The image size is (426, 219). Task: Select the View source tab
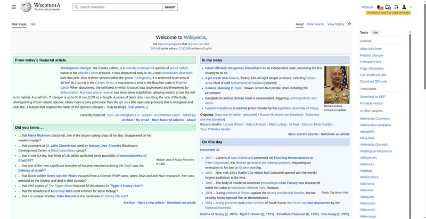[x=315, y=24]
